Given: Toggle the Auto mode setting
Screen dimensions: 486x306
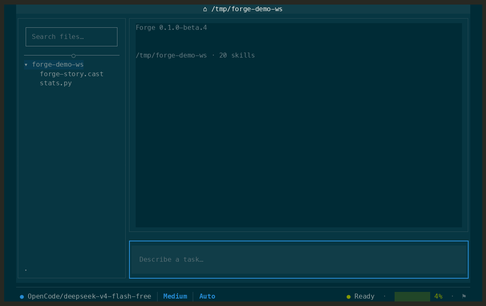Looking at the screenshot, I should 207,296.
